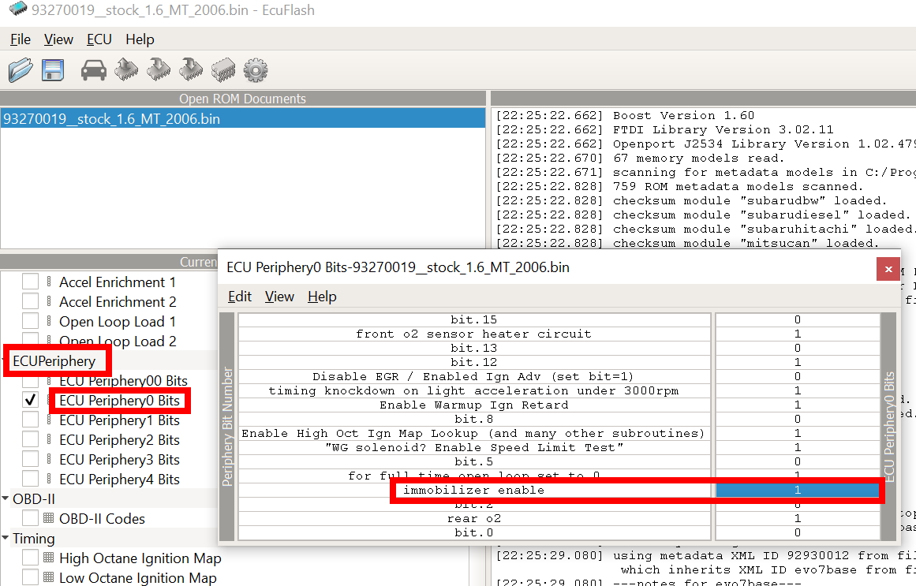Open the Help menu in main window
The height and width of the screenshot is (586, 916).
point(140,39)
